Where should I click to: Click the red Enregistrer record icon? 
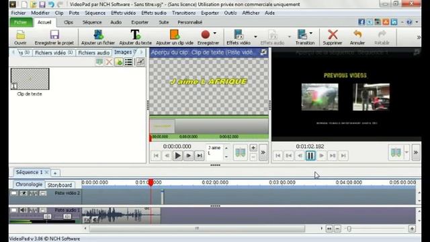coord(206,34)
